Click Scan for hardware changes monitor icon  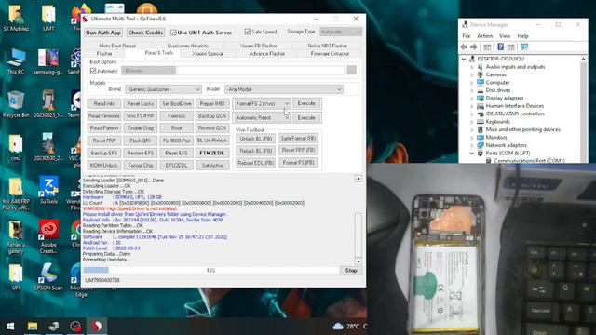point(524,47)
